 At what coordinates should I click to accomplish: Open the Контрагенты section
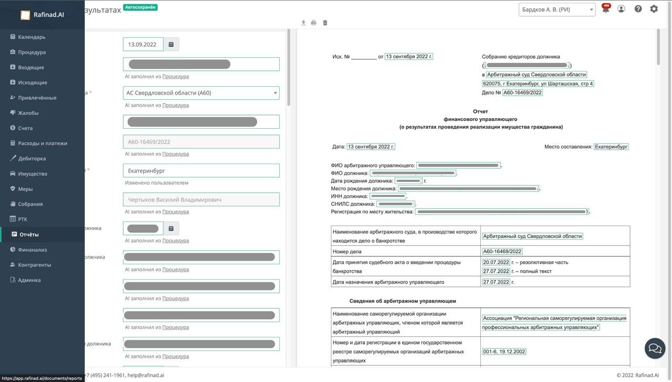click(42, 265)
